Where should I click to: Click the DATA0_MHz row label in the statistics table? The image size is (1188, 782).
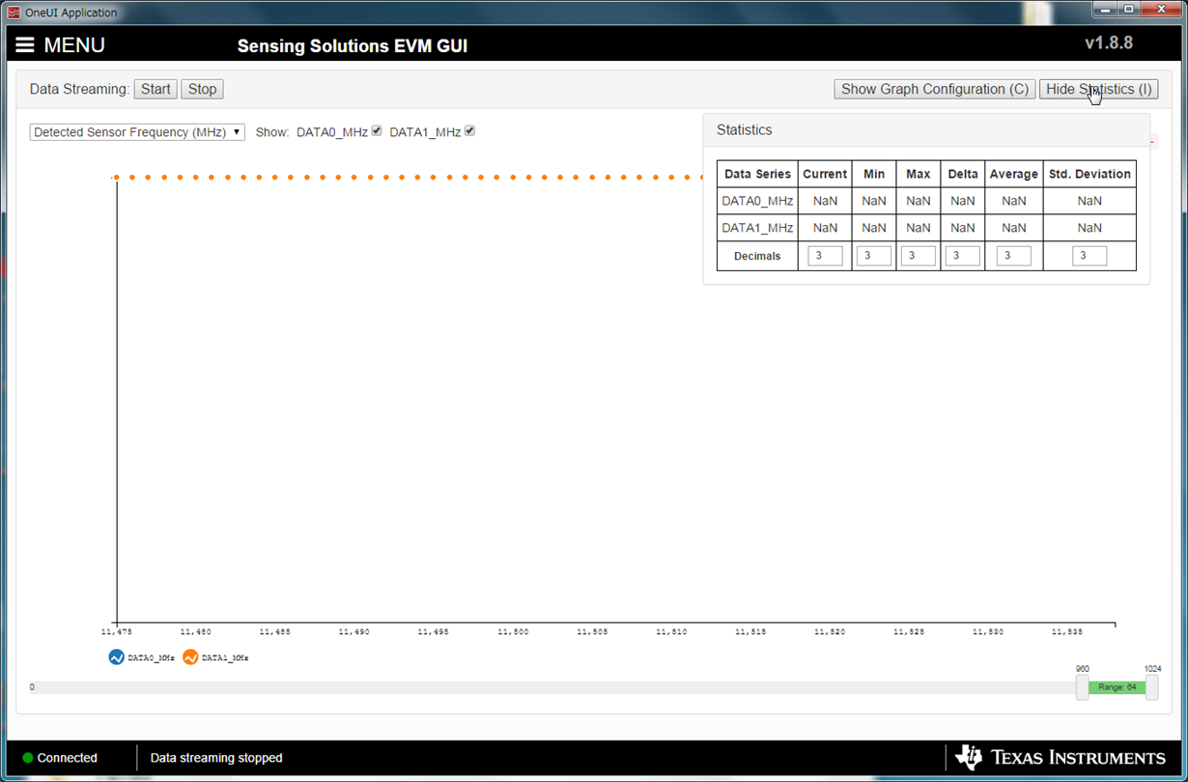(757, 201)
